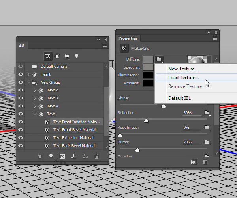The image size is (237, 198).
Task: Expand the Text 3 item
Action: (35, 98)
